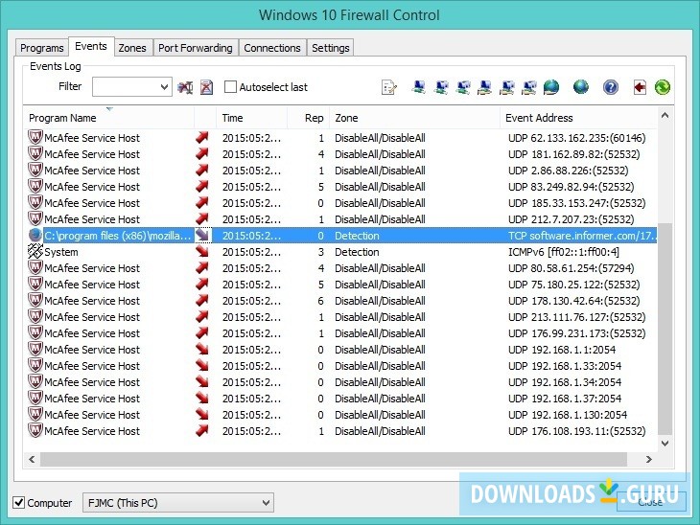Click Rep value 6 in 178.130.42.64 row
700x525 pixels.
tap(320, 301)
